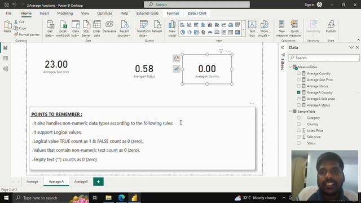
Task: Click the Power BI icon on the taskbar
Action: (134, 198)
